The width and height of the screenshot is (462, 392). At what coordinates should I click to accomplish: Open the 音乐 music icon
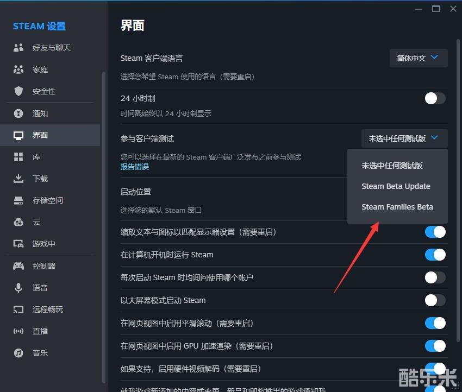tap(18, 353)
